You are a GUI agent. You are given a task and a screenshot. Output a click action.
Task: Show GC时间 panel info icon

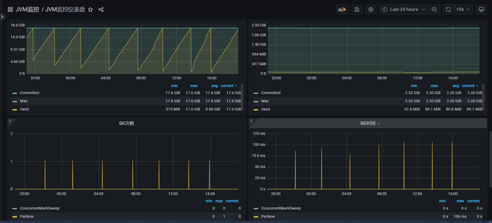[251, 121]
